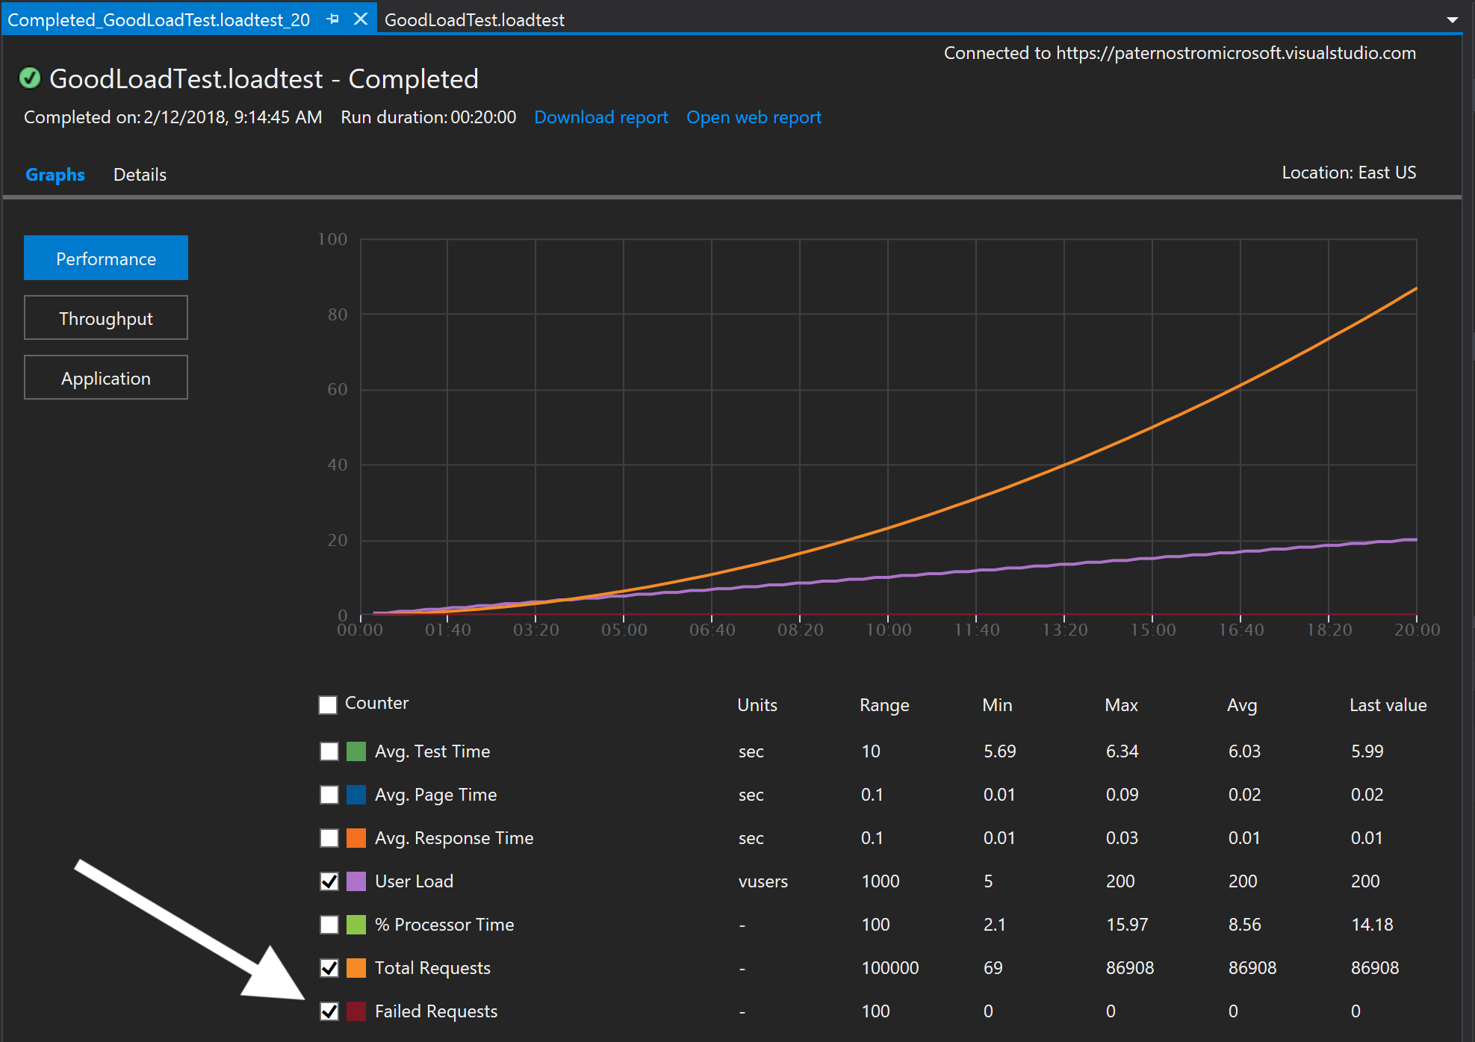
Task: Pin the Completed_GoodLoadTest tab
Action: [333, 19]
